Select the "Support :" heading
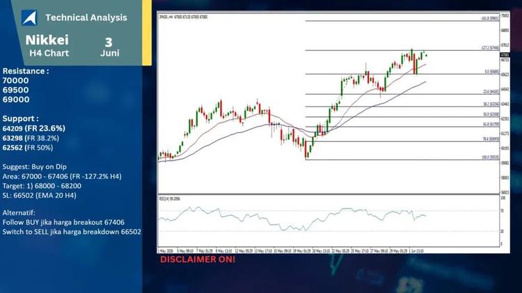522x293 pixels. pos(20,118)
